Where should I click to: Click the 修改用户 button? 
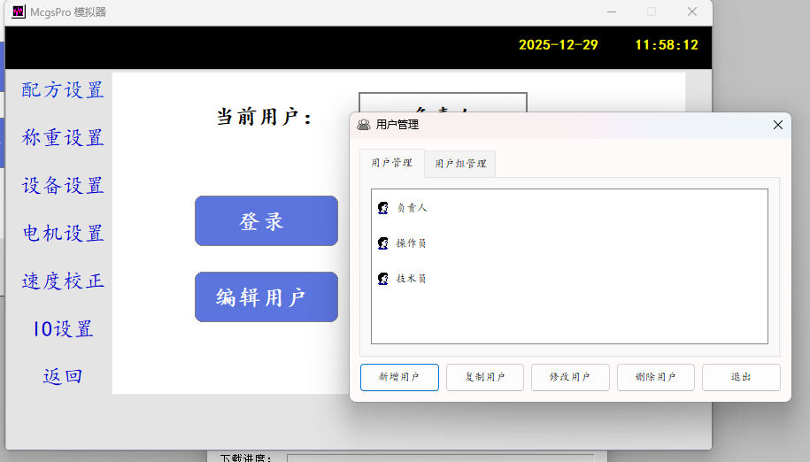pos(570,377)
